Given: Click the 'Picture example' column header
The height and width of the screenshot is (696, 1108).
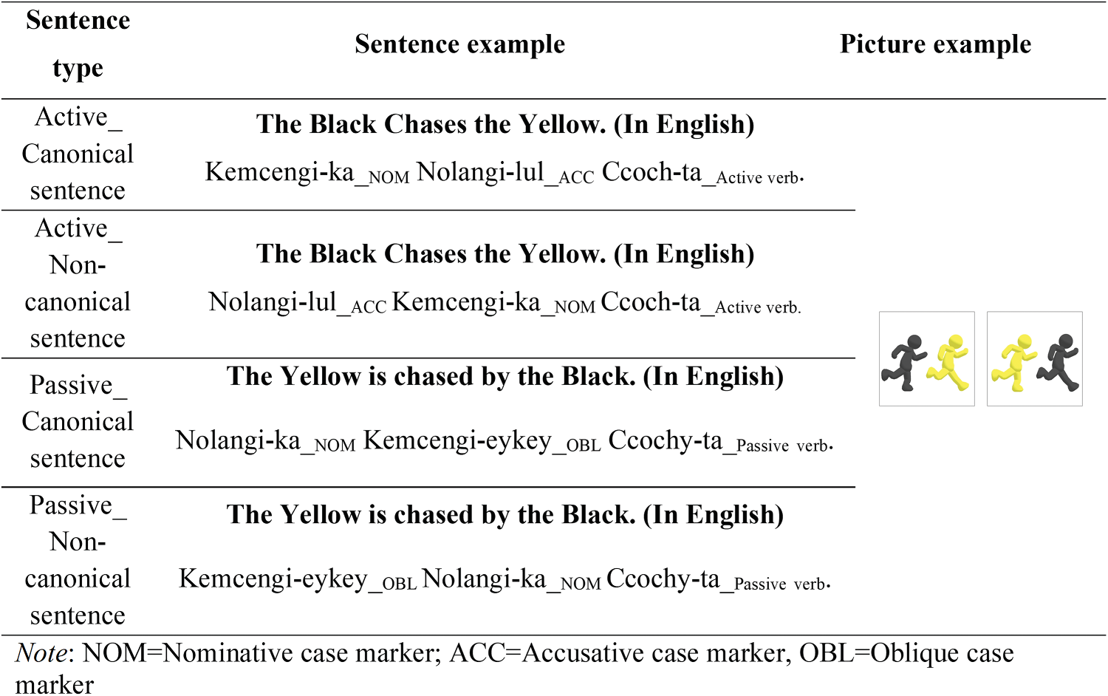Looking at the screenshot, I should click(935, 44).
